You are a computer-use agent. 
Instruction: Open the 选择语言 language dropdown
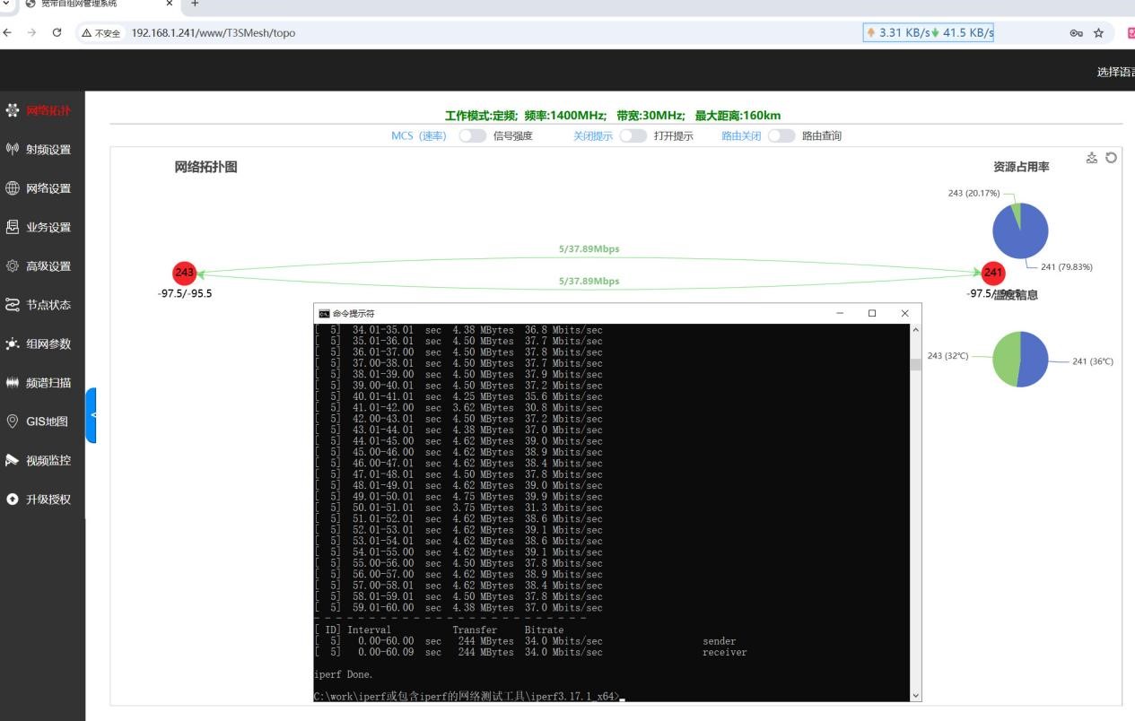(1115, 73)
